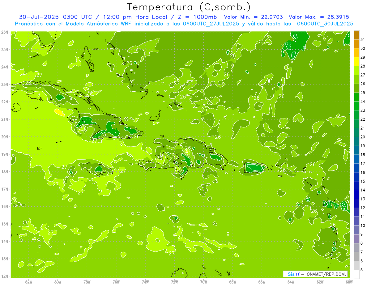The image size is (371, 286).
Task: Click the "22" color scale label
Action: click(x=363, y=119)
